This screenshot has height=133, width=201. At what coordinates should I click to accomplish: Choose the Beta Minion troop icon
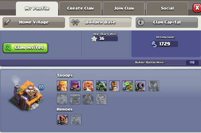101,86
